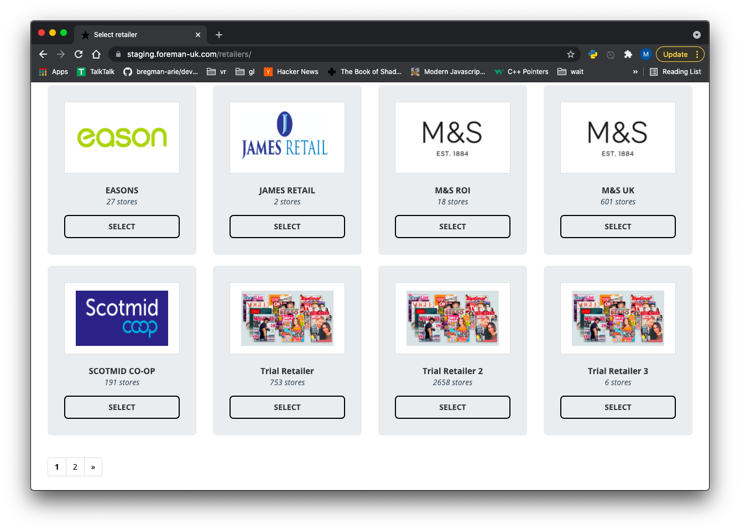Click the '601 stores' text

pyautogui.click(x=618, y=202)
